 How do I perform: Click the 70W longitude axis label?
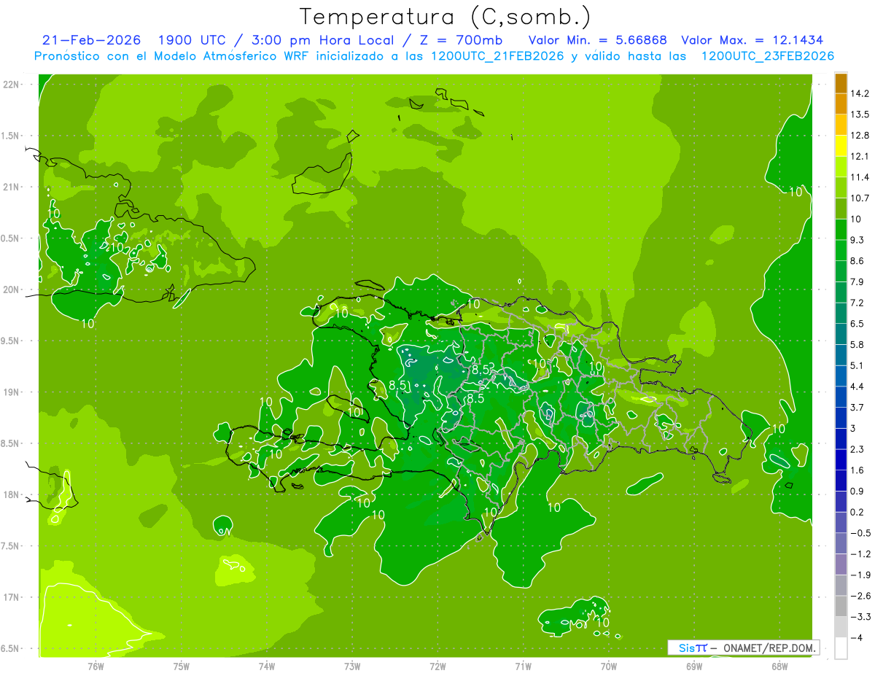click(x=608, y=666)
